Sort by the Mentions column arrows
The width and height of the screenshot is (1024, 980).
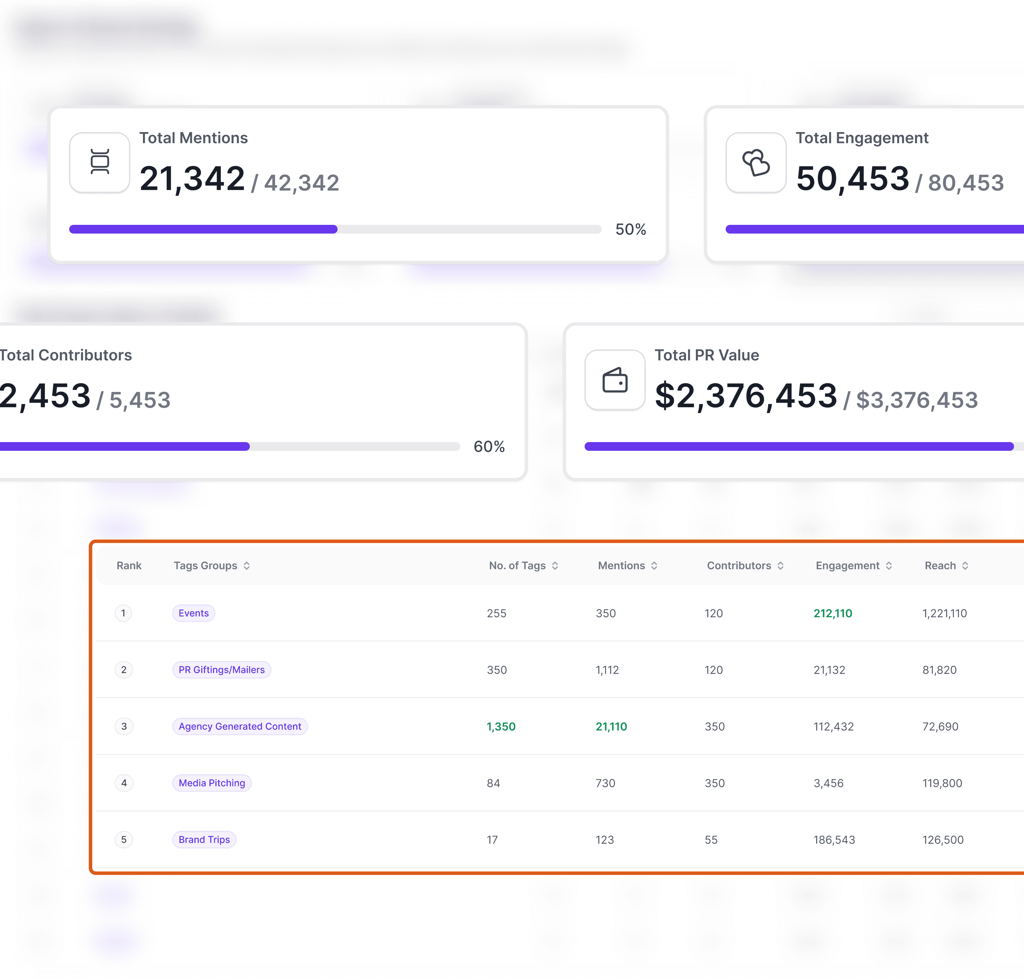click(x=654, y=565)
